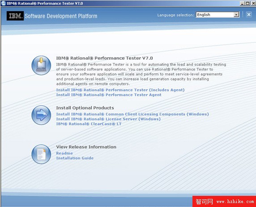Click the IBM logo in header
This screenshot has height=207, width=256.
tap(15, 16)
